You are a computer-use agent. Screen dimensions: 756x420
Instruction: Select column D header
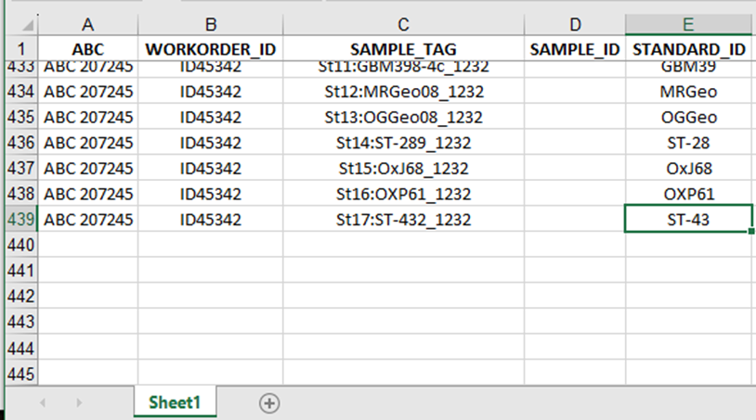(574, 23)
